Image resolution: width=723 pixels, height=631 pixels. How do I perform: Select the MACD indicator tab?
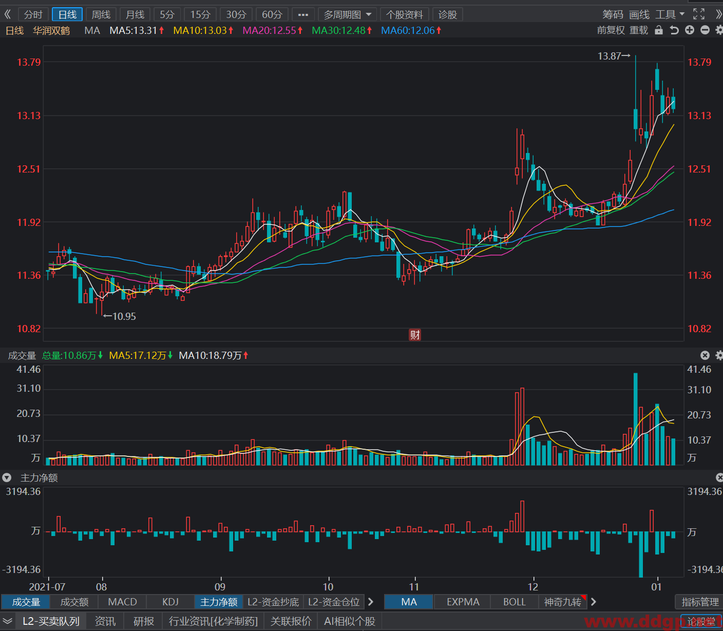point(123,602)
